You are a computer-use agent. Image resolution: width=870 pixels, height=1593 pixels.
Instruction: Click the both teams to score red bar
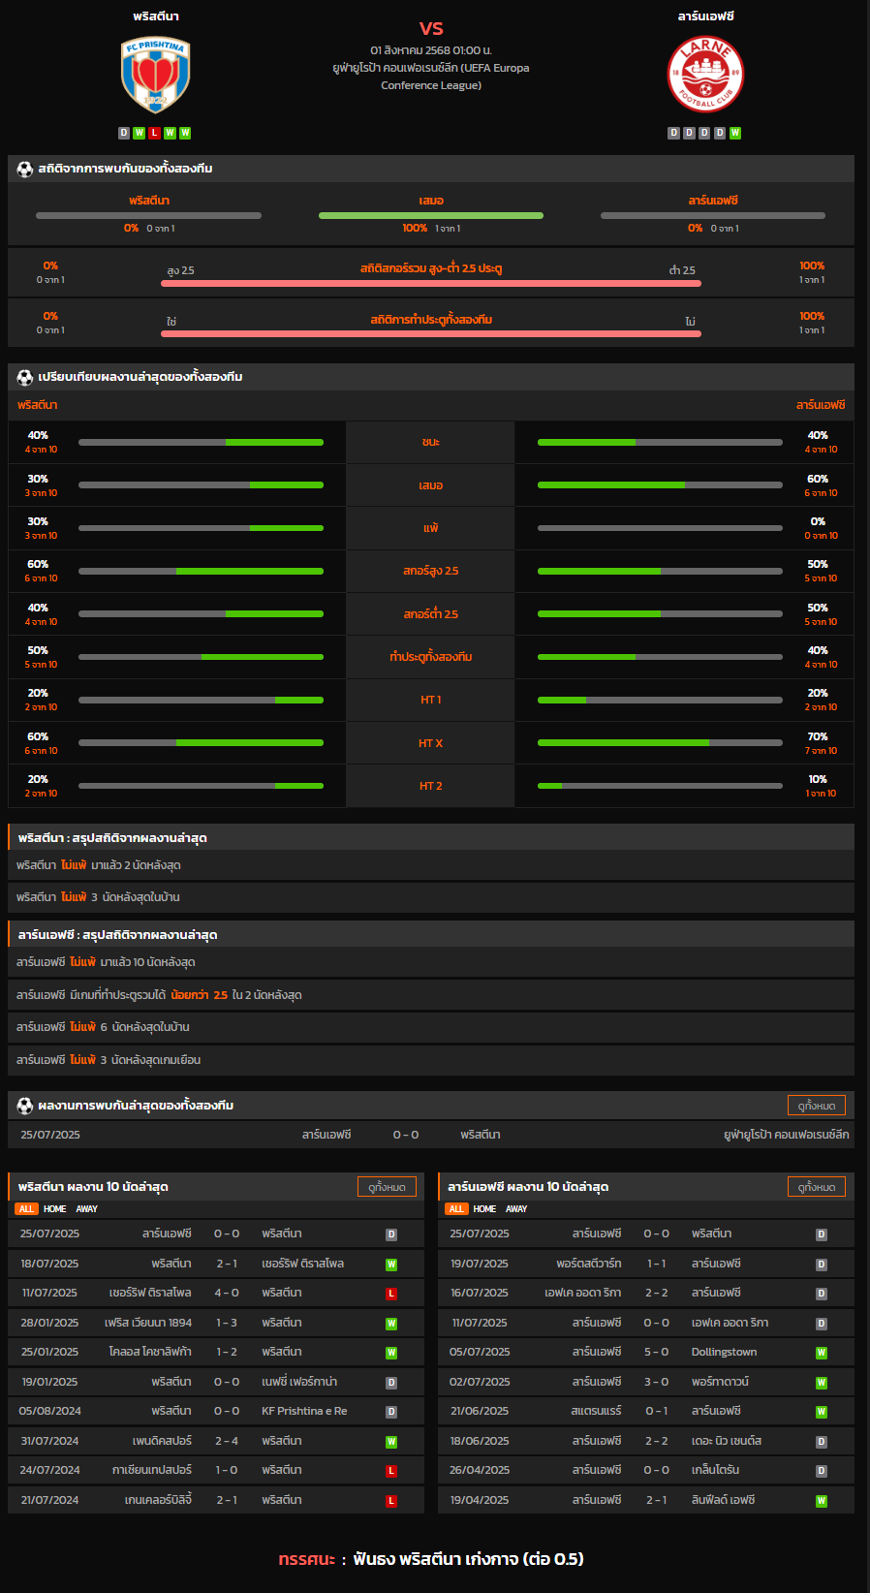tap(431, 333)
